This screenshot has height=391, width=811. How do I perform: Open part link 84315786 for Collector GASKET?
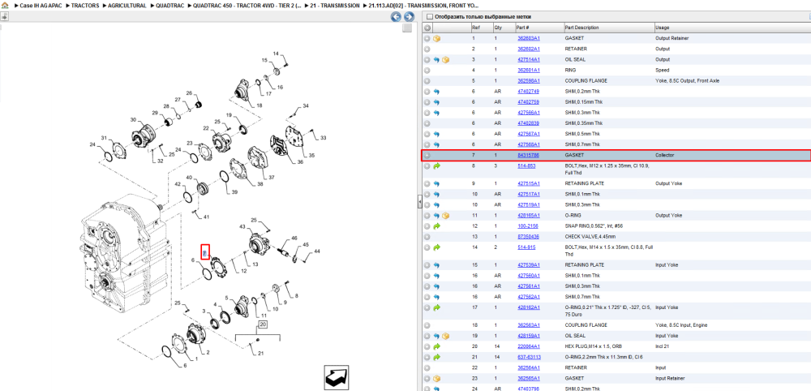click(529, 155)
